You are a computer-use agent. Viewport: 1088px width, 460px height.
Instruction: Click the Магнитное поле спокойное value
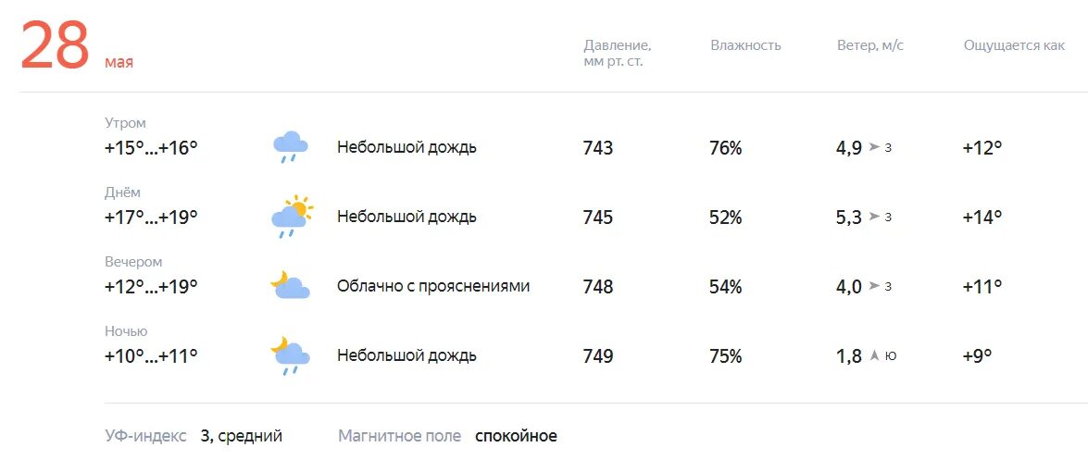(x=516, y=437)
